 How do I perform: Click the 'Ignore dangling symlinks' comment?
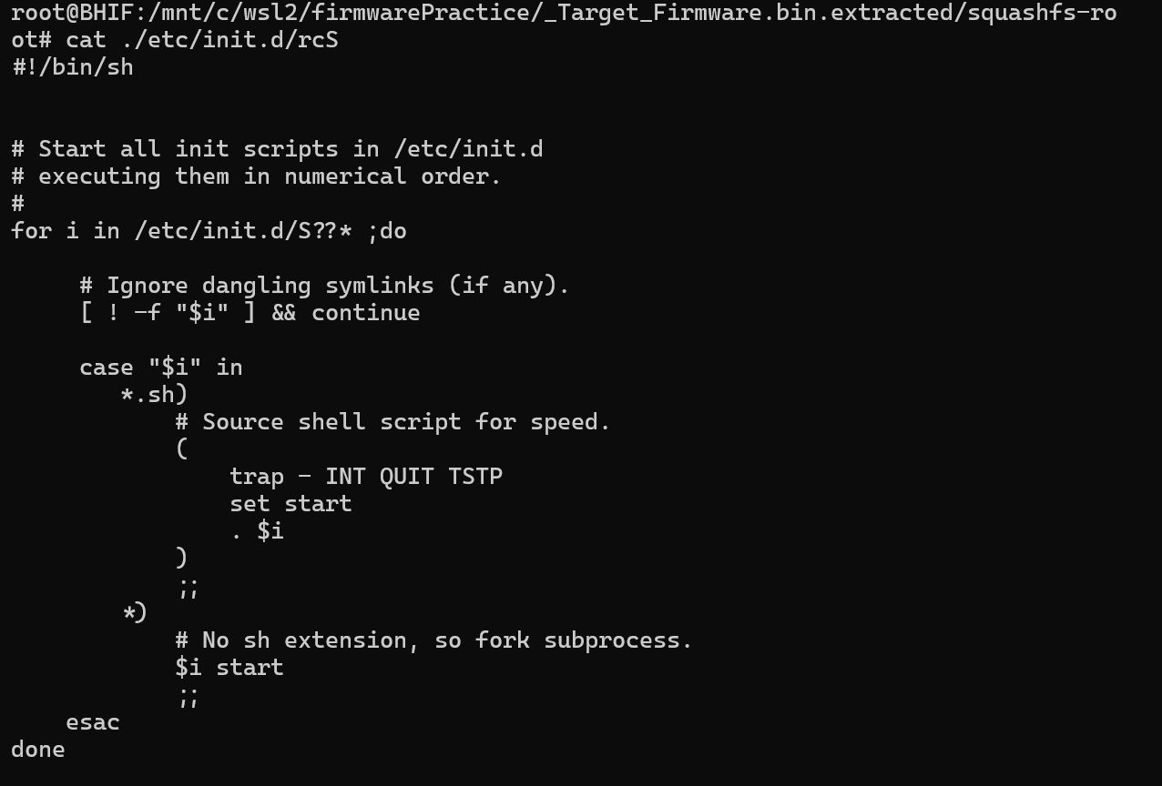325,286
